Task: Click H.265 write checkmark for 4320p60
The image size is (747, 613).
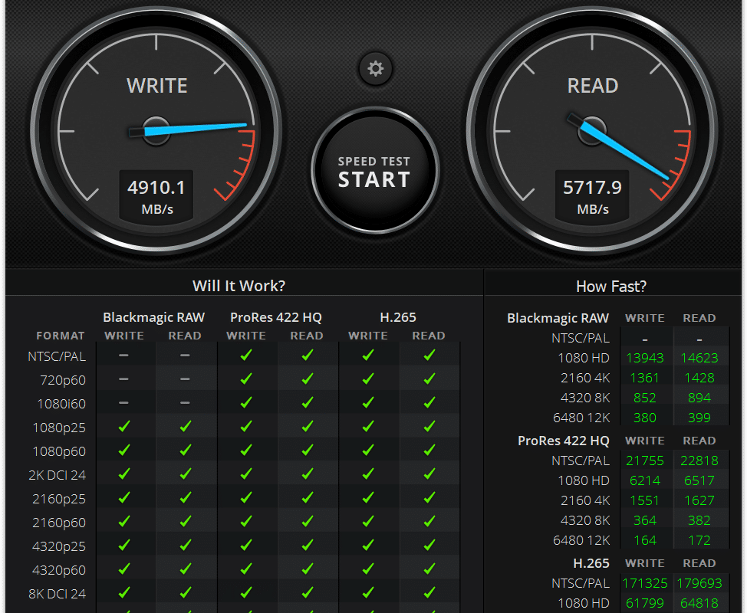Action: click(x=368, y=569)
